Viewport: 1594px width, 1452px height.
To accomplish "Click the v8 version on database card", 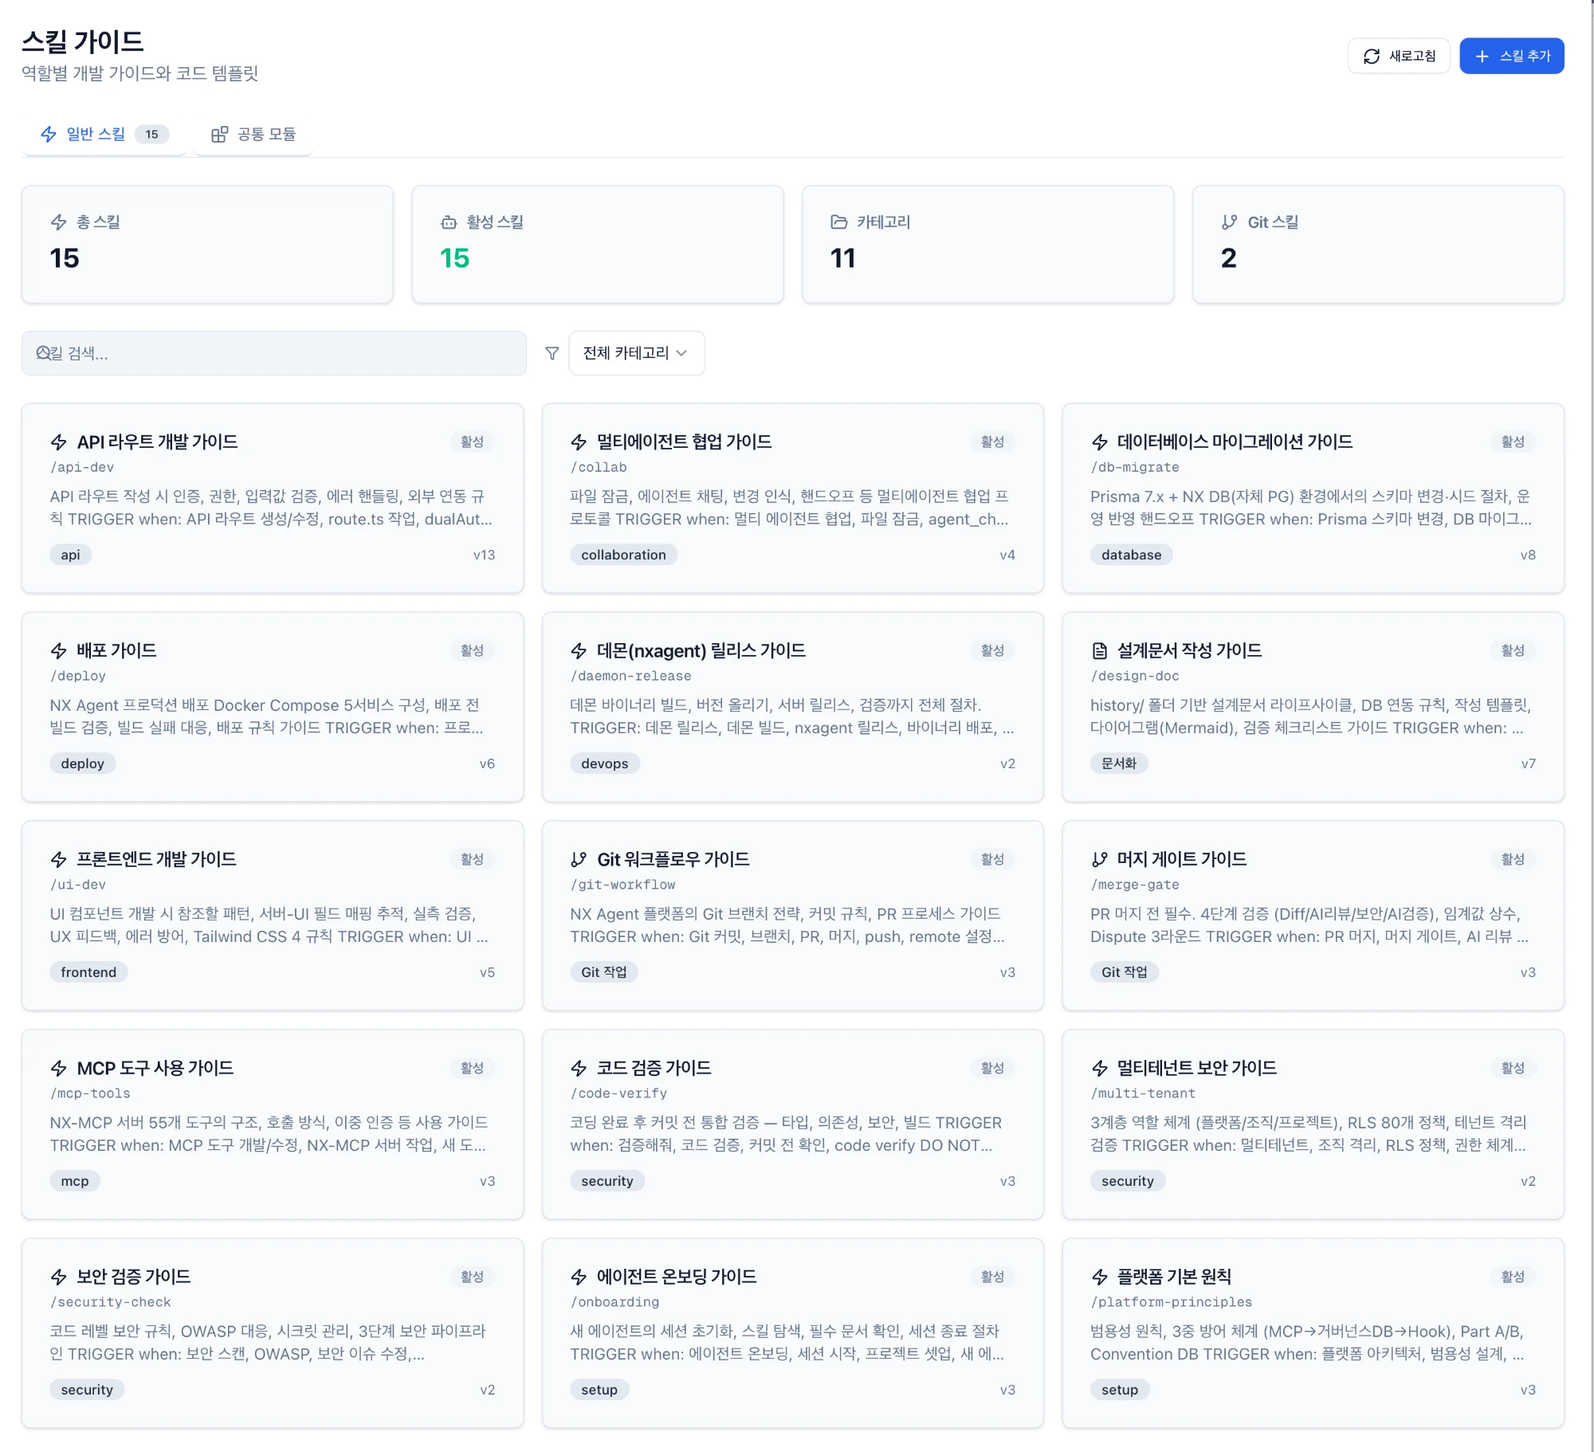I will pyautogui.click(x=1528, y=555).
